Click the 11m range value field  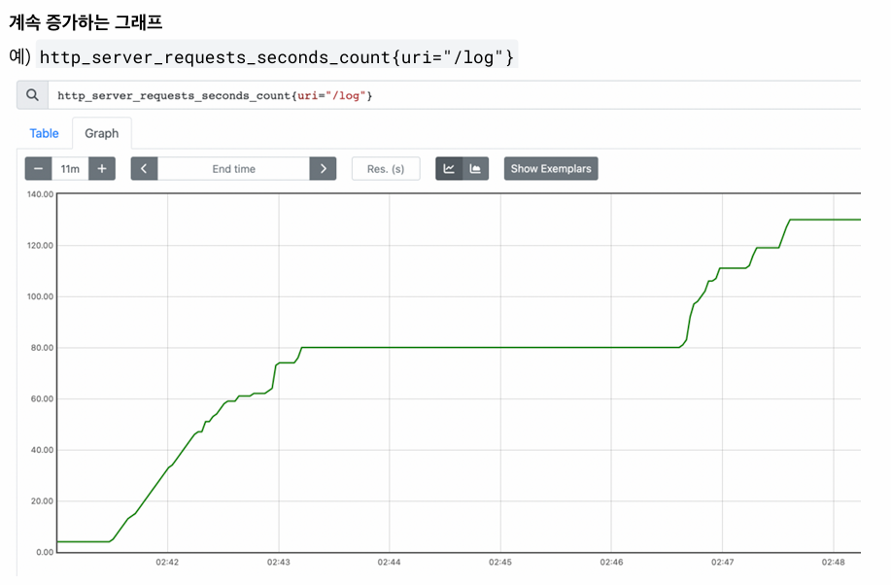pos(70,169)
